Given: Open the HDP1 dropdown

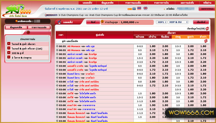Looking at the screenshot, I should click(x=160, y=22).
